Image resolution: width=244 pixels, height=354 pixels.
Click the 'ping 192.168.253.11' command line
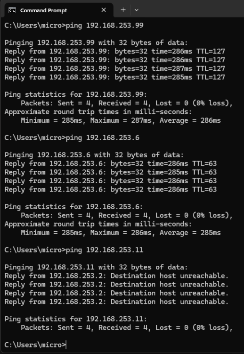pyautogui.click(x=74, y=250)
